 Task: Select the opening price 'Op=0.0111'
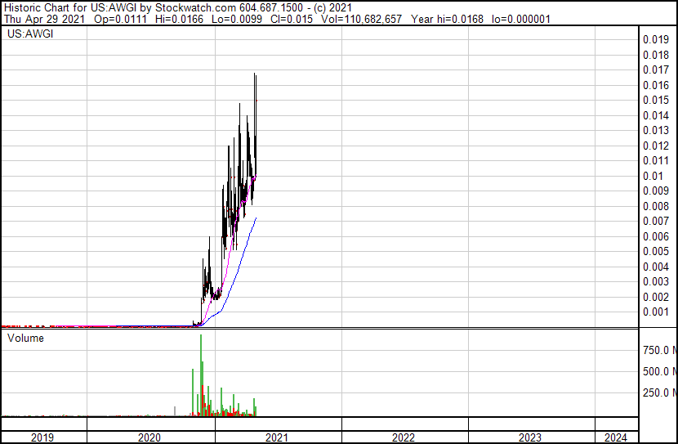tap(120, 19)
